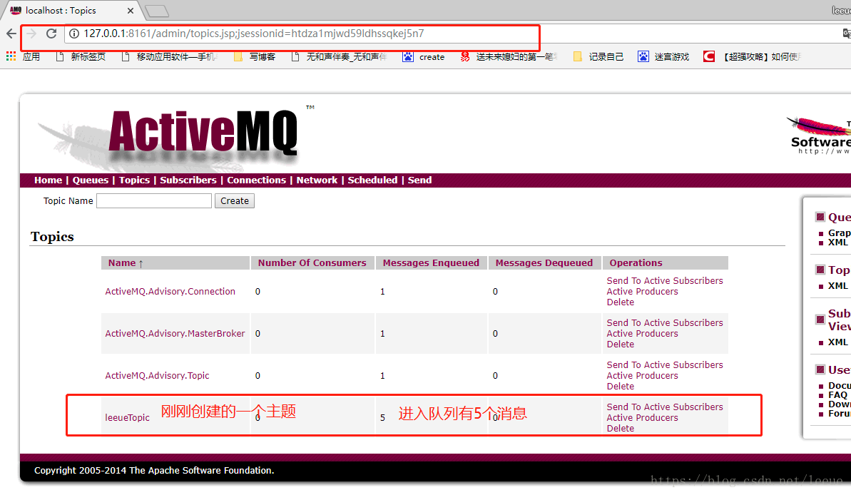This screenshot has height=495, width=851.
Task: Active Producers for leeueTopic
Action: tap(642, 418)
